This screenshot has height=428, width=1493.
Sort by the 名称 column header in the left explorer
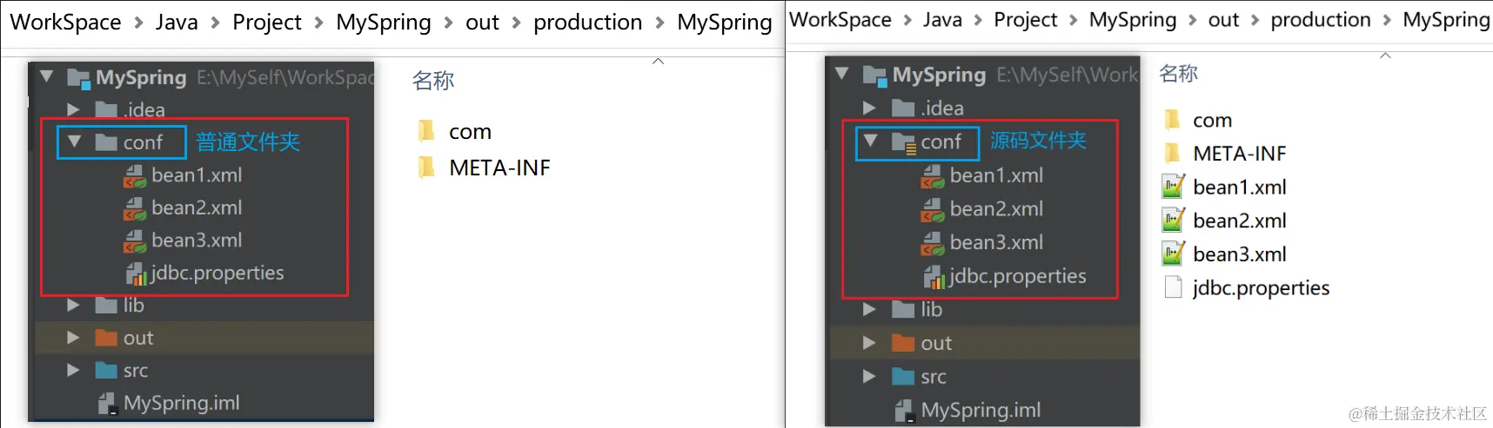pyautogui.click(x=433, y=81)
